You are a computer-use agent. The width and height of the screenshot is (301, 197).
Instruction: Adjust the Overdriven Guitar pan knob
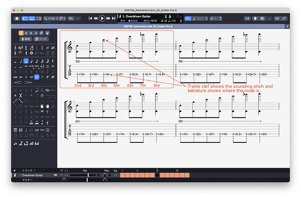tap(105, 175)
